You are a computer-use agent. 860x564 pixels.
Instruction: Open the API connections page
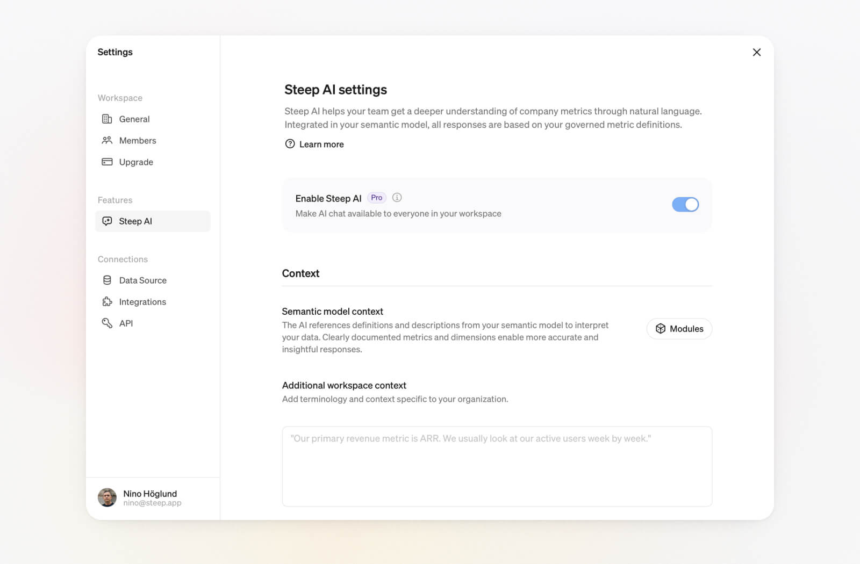tap(126, 323)
